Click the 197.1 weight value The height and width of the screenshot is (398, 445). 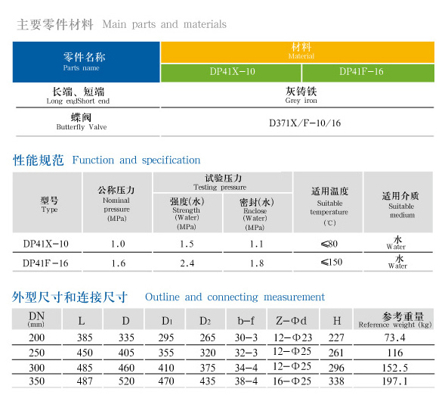tap(394, 381)
